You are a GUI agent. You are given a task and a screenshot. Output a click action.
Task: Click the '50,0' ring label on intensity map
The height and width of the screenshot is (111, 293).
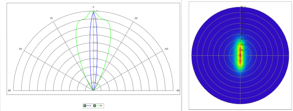[243, 28]
